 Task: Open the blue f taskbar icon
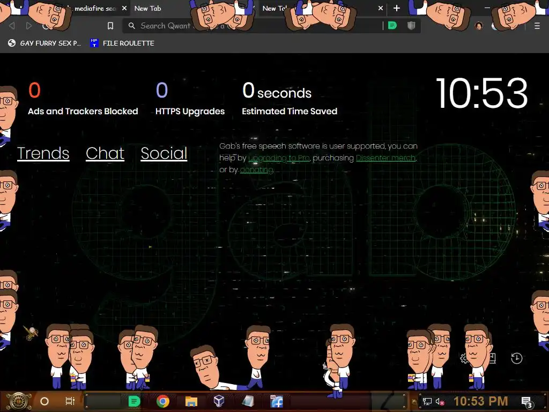[x=277, y=401]
